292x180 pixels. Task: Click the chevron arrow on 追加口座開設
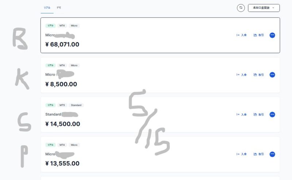273,8
